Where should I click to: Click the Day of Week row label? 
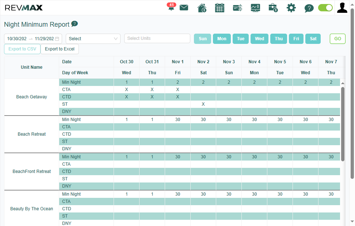(75, 73)
